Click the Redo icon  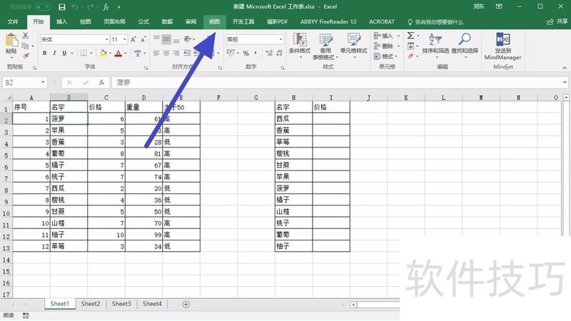(91, 7)
